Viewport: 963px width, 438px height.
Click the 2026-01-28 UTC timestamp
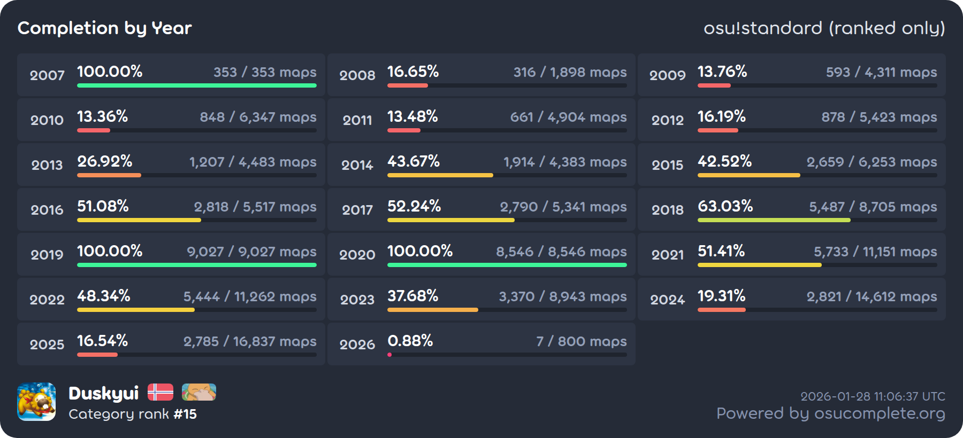pyautogui.click(x=873, y=396)
